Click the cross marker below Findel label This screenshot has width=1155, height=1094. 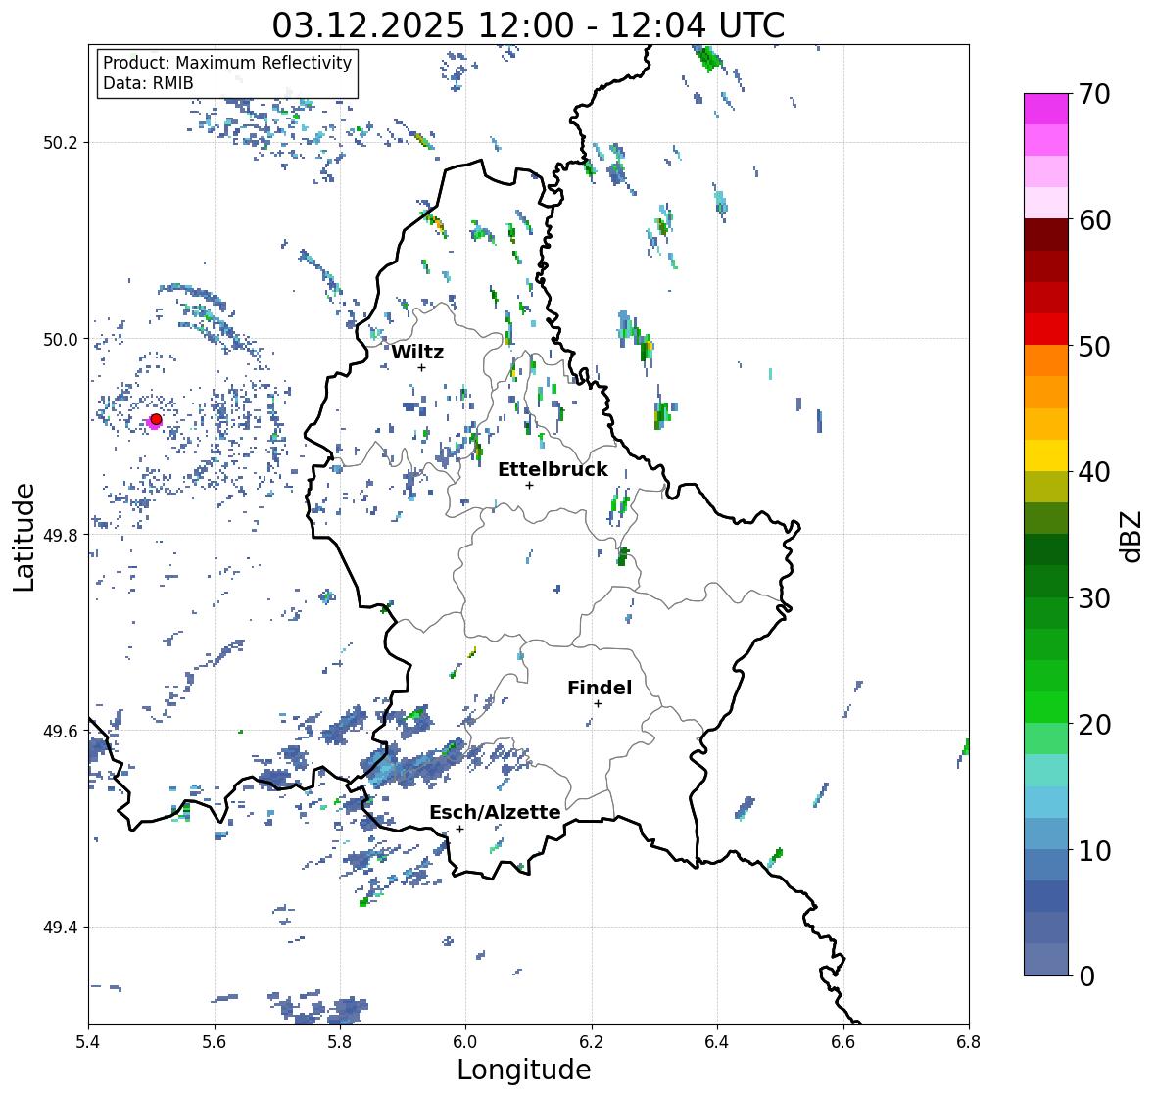pos(599,704)
